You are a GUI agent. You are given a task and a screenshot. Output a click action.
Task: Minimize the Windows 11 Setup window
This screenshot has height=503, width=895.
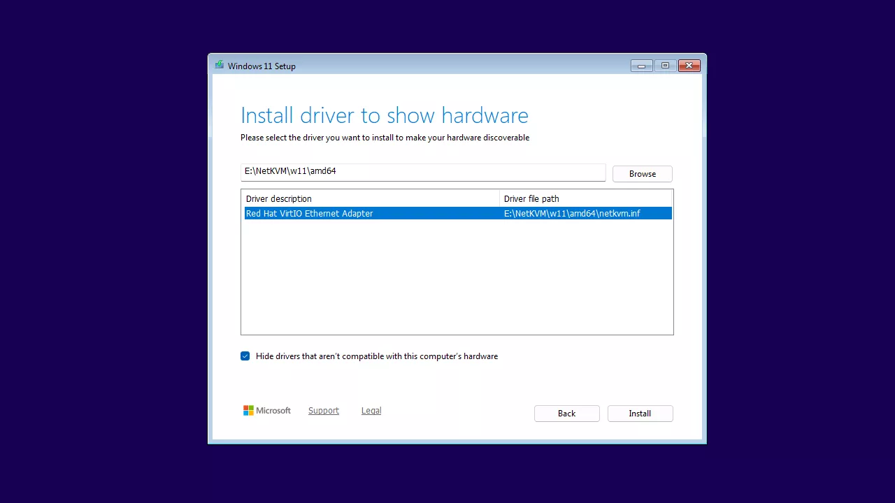tap(641, 65)
